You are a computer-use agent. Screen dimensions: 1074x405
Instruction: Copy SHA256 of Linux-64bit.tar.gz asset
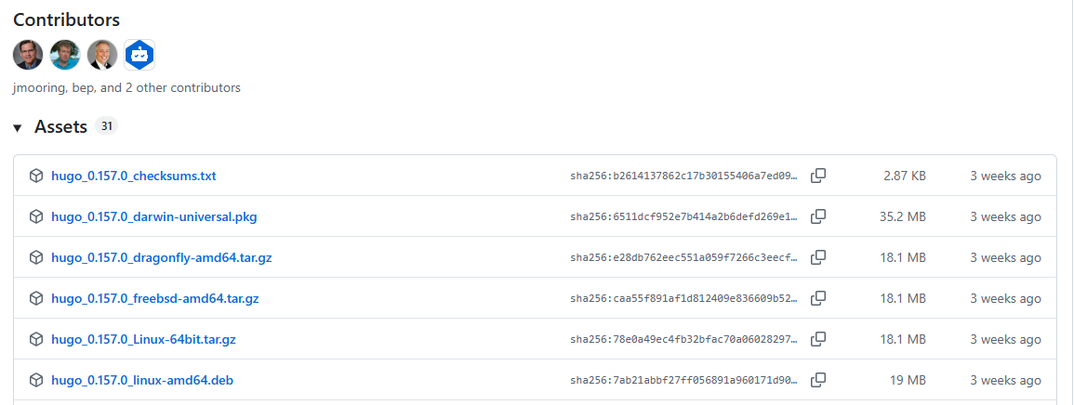818,339
